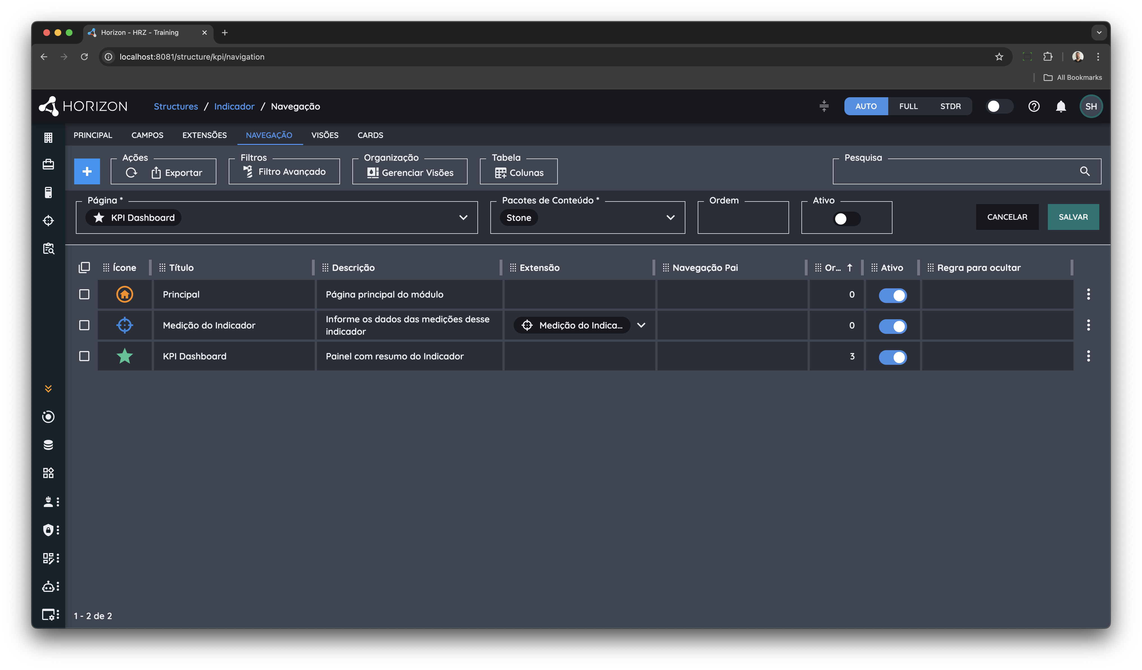Open the database stack sidebar icon
1142x670 pixels.
[48, 445]
